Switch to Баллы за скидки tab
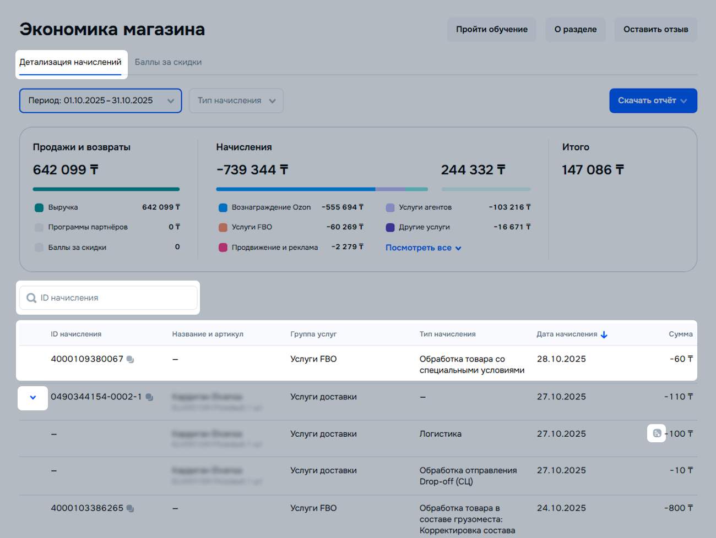This screenshot has width=716, height=538. 168,62
